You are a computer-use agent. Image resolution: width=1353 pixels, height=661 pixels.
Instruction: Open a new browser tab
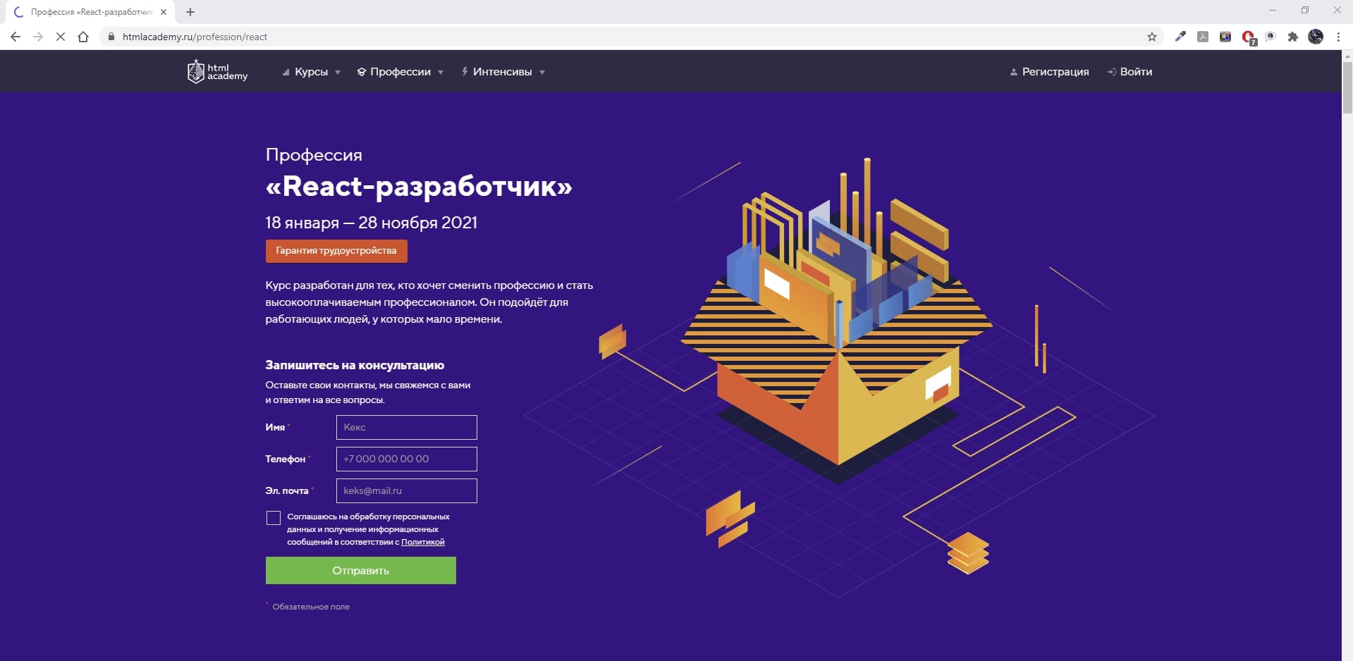pyautogui.click(x=190, y=12)
